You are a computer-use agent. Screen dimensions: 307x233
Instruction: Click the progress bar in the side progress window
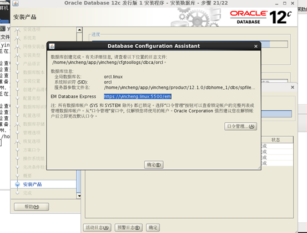[276, 114]
